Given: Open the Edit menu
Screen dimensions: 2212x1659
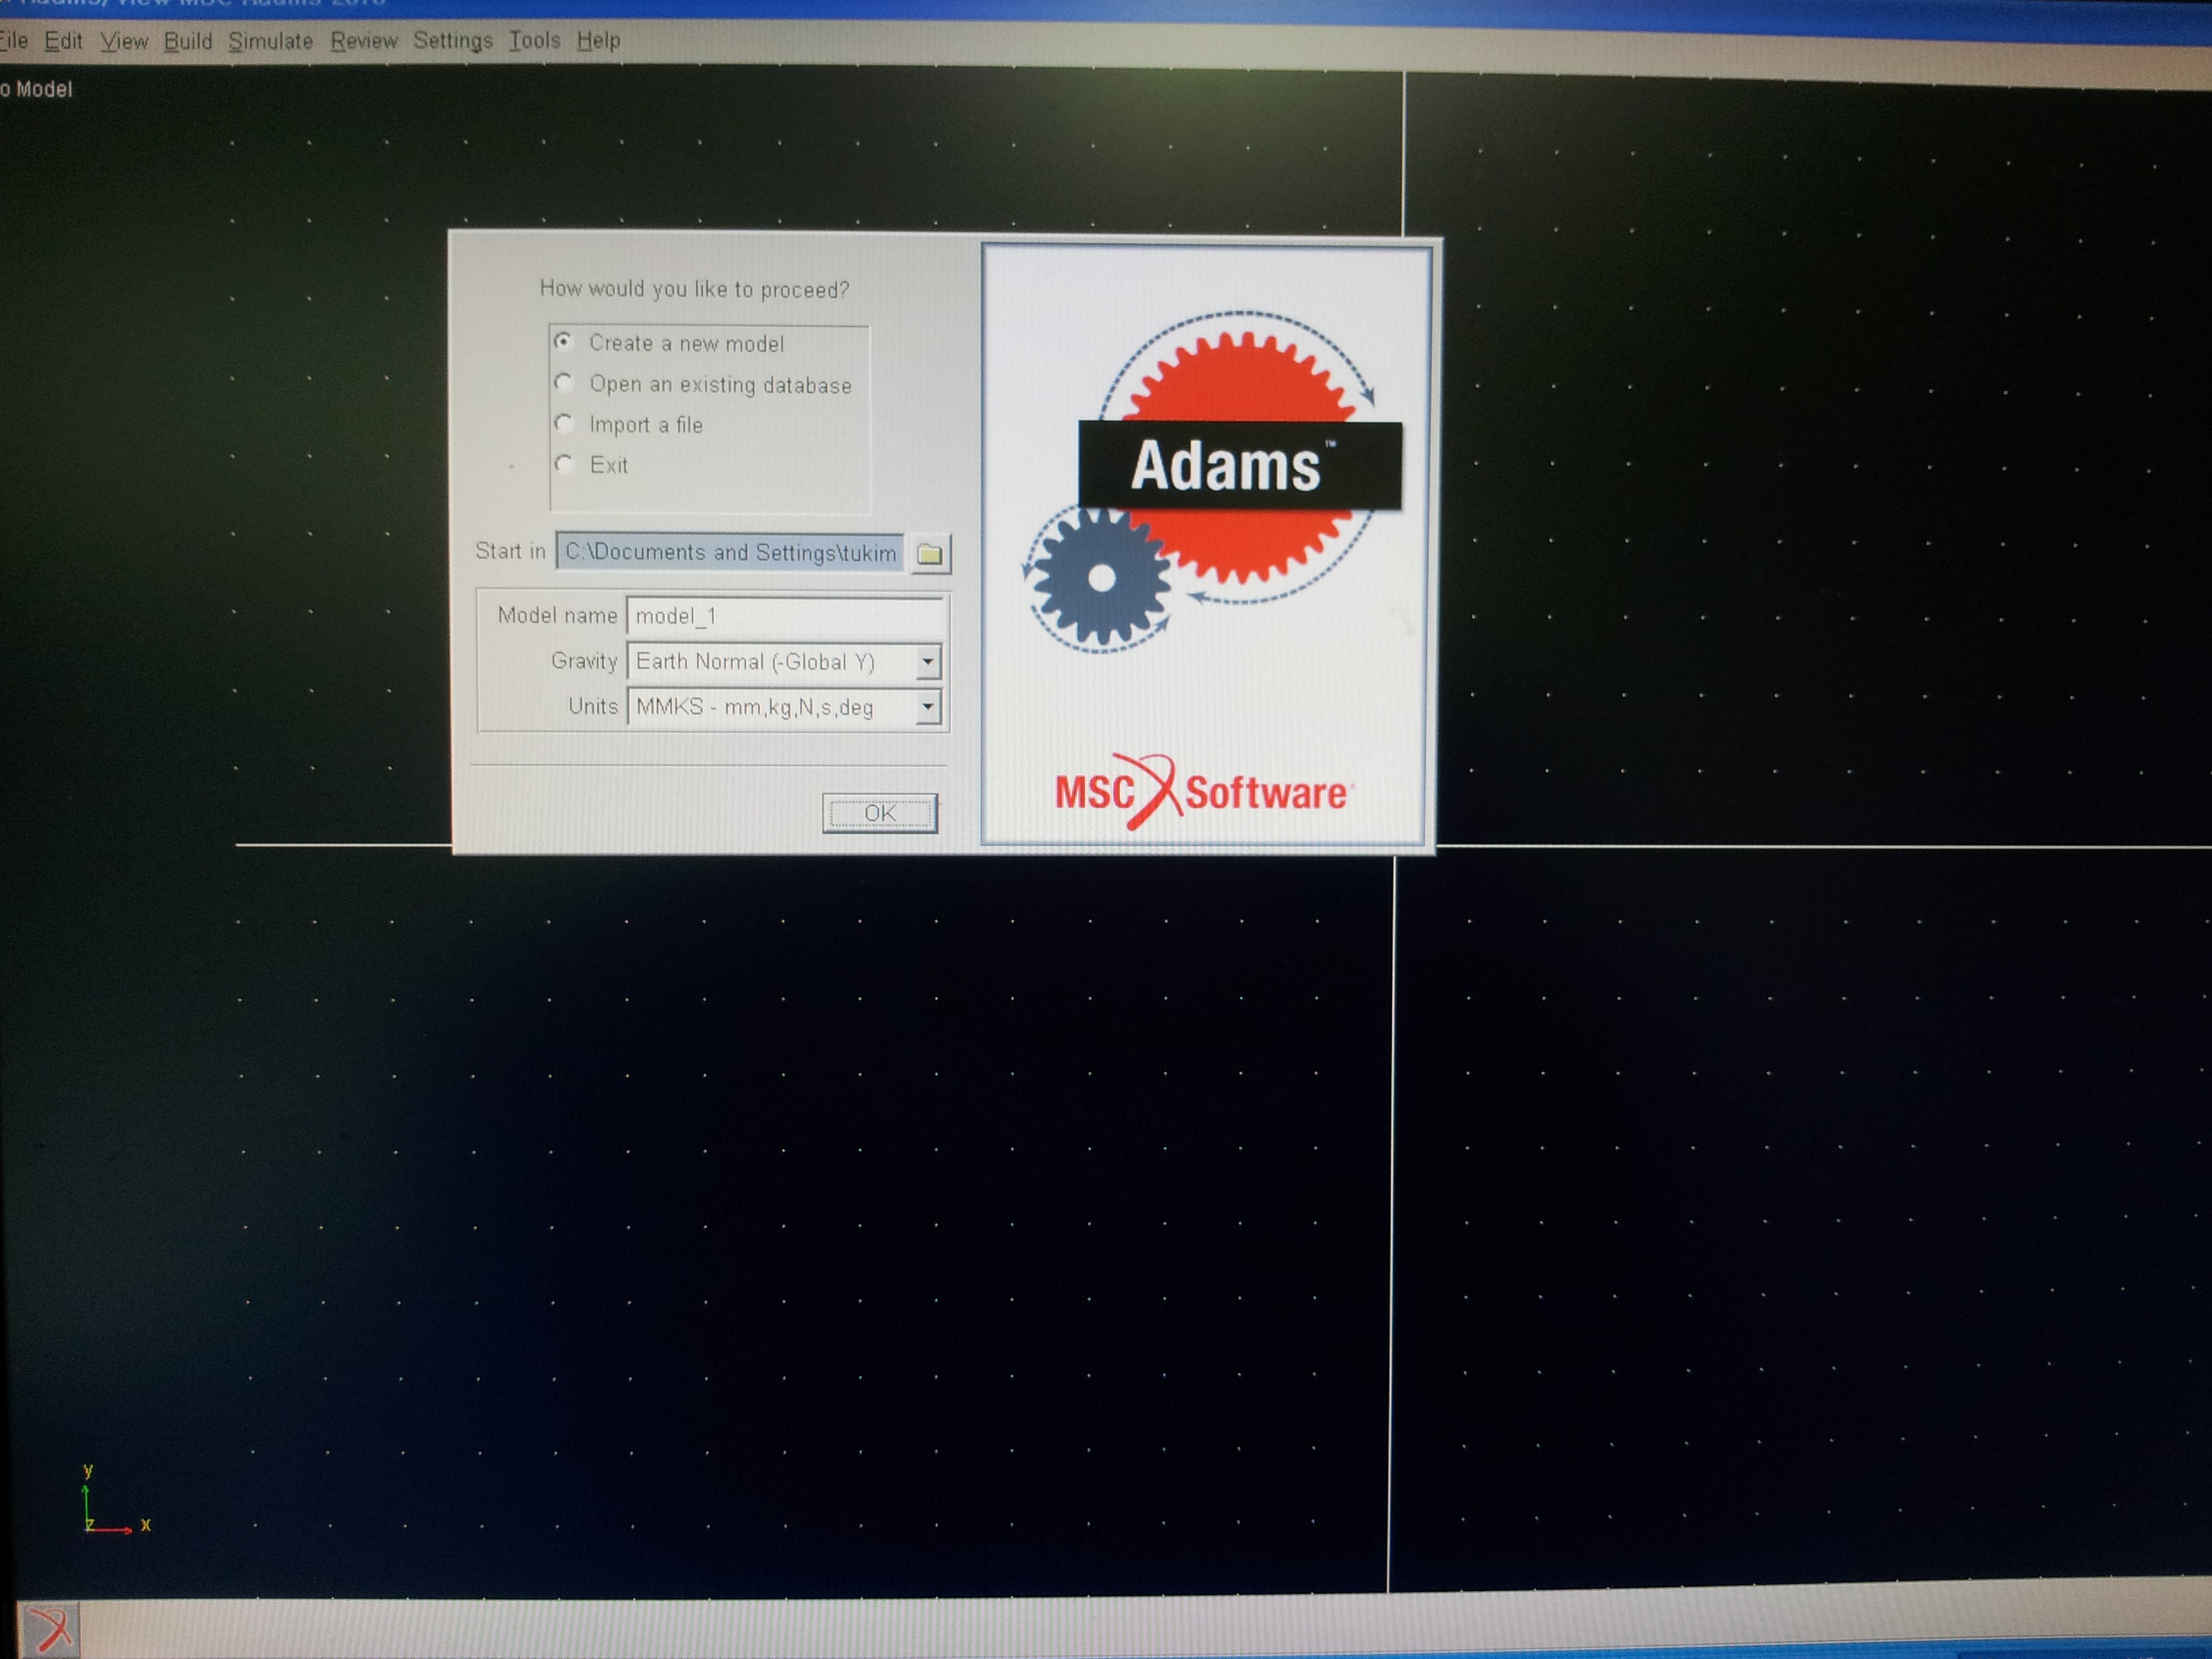Looking at the screenshot, I should coord(63,41).
